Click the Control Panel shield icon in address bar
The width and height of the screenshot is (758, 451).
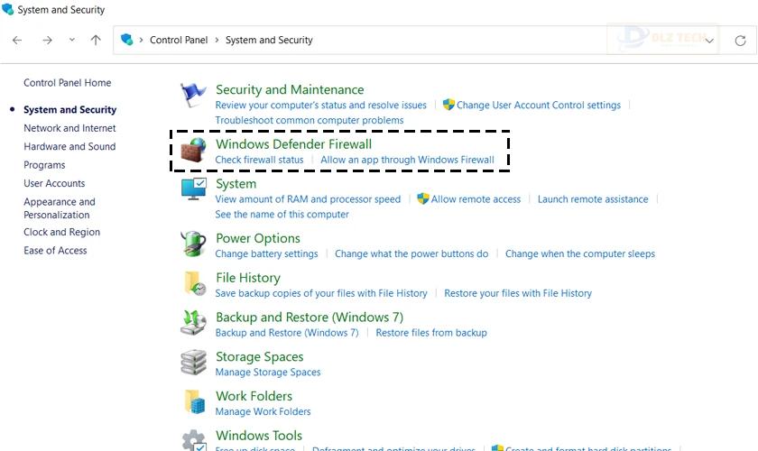coord(126,40)
